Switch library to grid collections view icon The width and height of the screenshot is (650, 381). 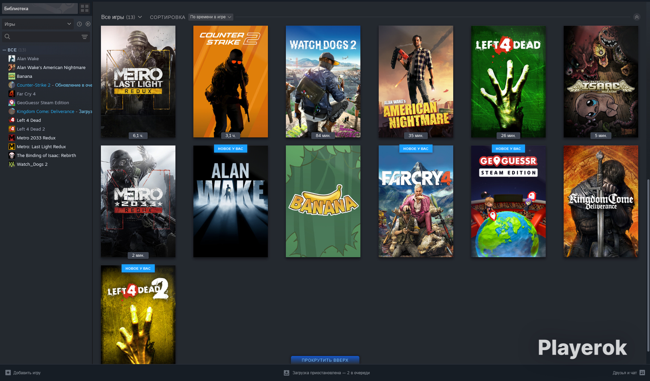pyautogui.click(x=85, y=8)
